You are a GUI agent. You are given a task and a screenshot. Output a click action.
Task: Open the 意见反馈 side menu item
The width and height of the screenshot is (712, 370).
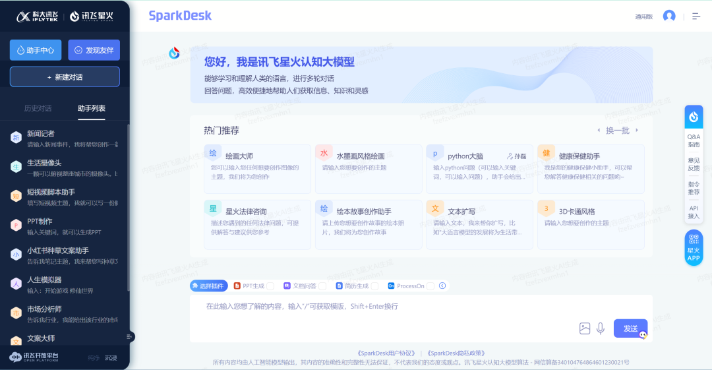[x=694, y=164]
